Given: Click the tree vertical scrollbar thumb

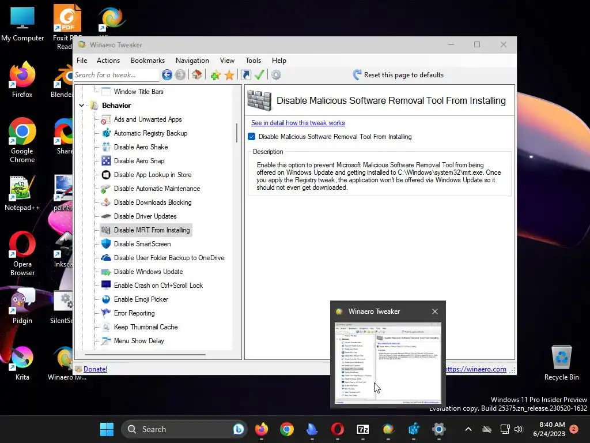Looking at the screenshot, I should coord(237,133).
